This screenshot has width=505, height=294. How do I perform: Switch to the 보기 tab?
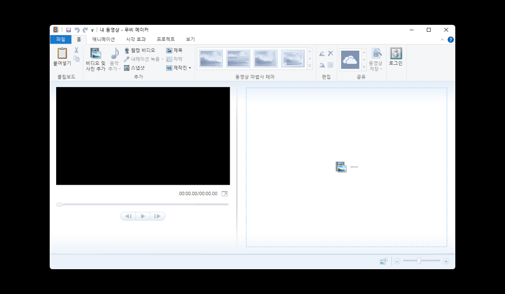(190, 39)
